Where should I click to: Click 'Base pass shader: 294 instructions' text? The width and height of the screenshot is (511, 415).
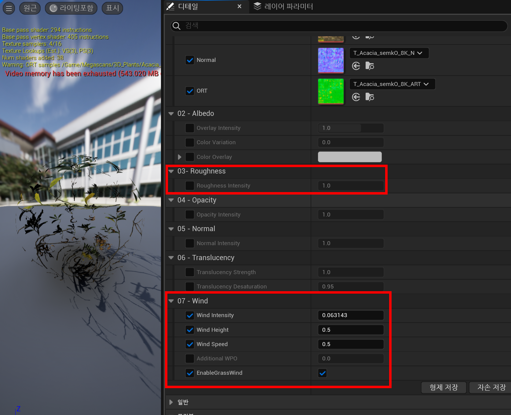(47, 30)
